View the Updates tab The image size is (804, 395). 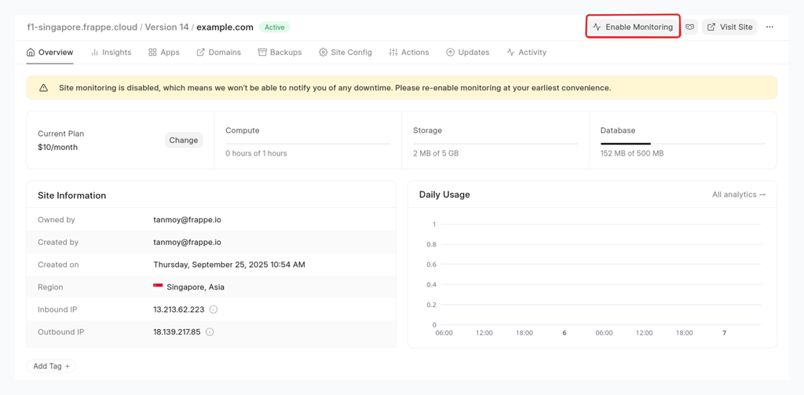(467, 53)
